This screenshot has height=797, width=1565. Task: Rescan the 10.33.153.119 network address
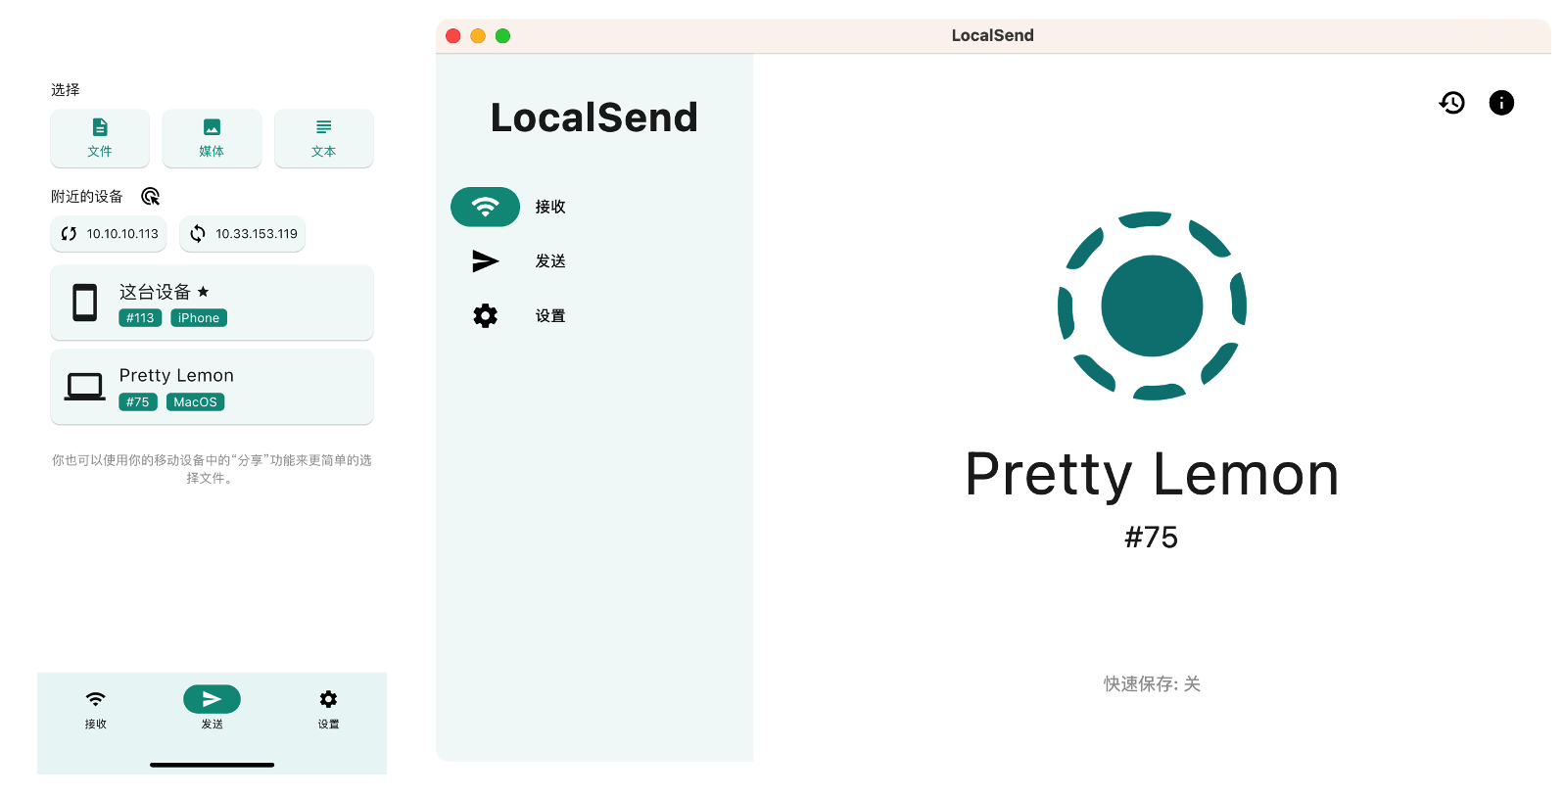pos(242,234)
